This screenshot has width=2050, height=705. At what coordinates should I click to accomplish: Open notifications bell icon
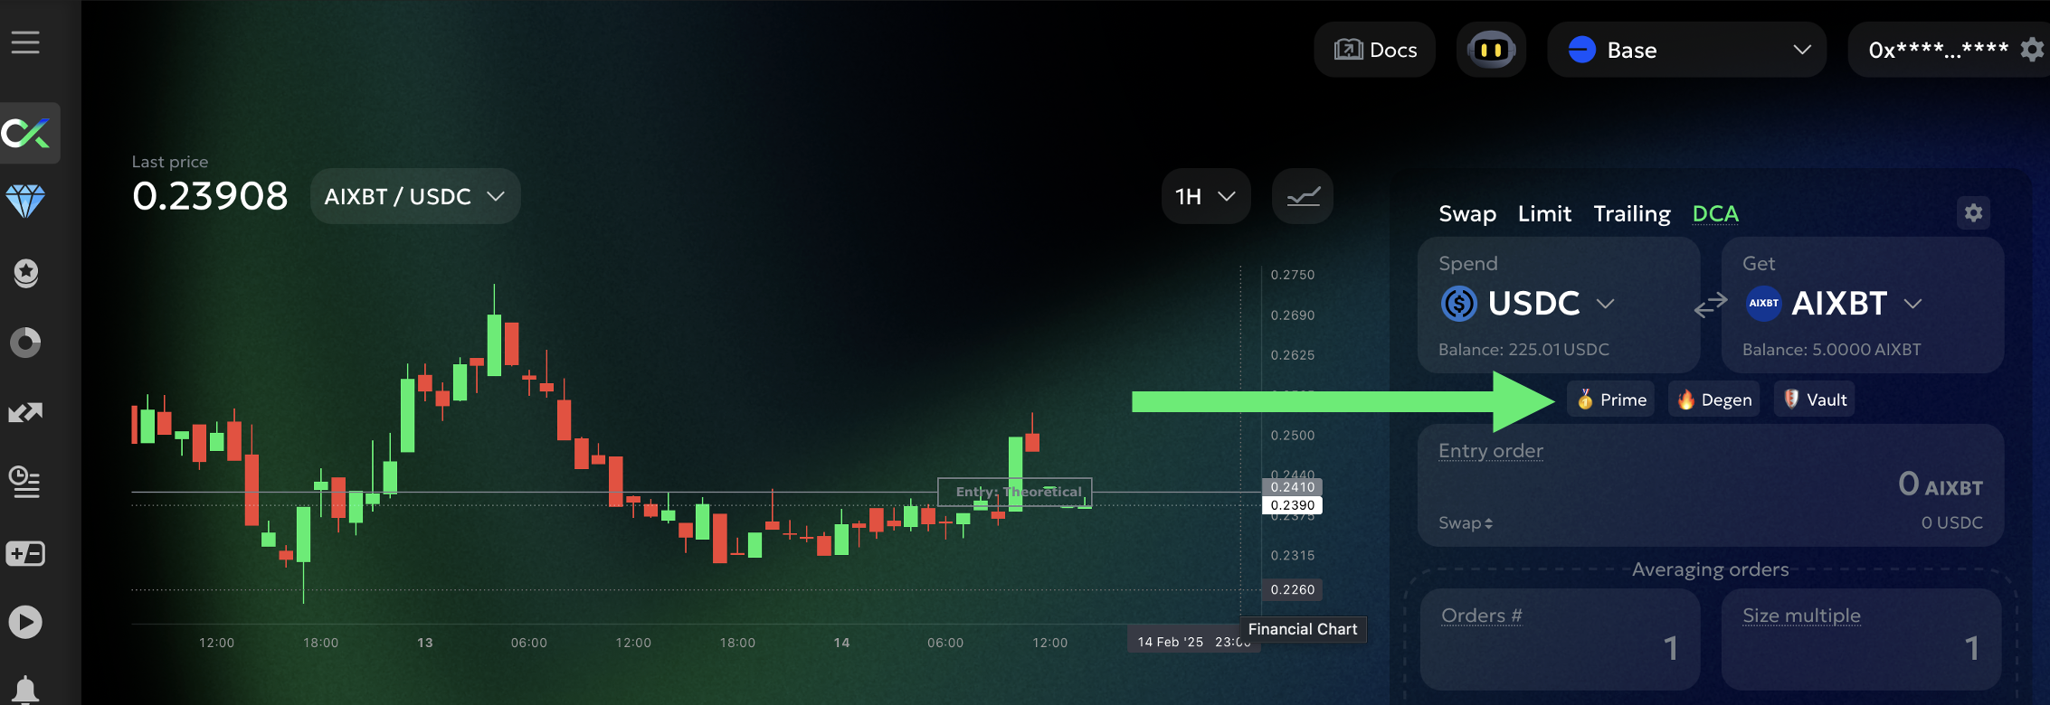(25, 691)
